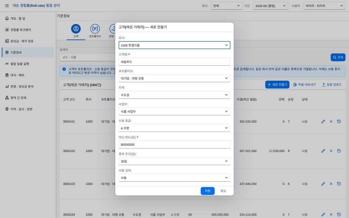The height and width of the screenshot is (218, 349).
Task: Click into the 여신 한도(원) input field
Action: click(174, 145)
